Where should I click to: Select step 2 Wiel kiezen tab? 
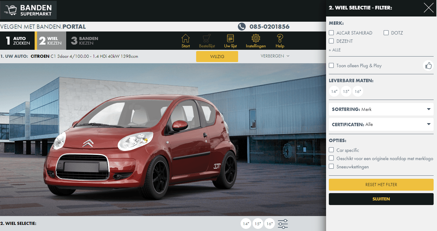coord(51,41)
